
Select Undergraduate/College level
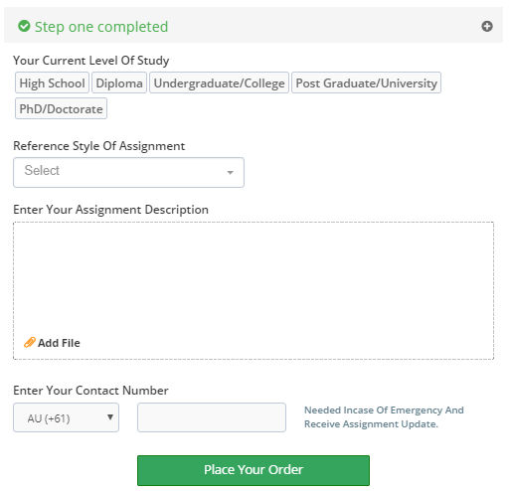[x=219, y=82]
